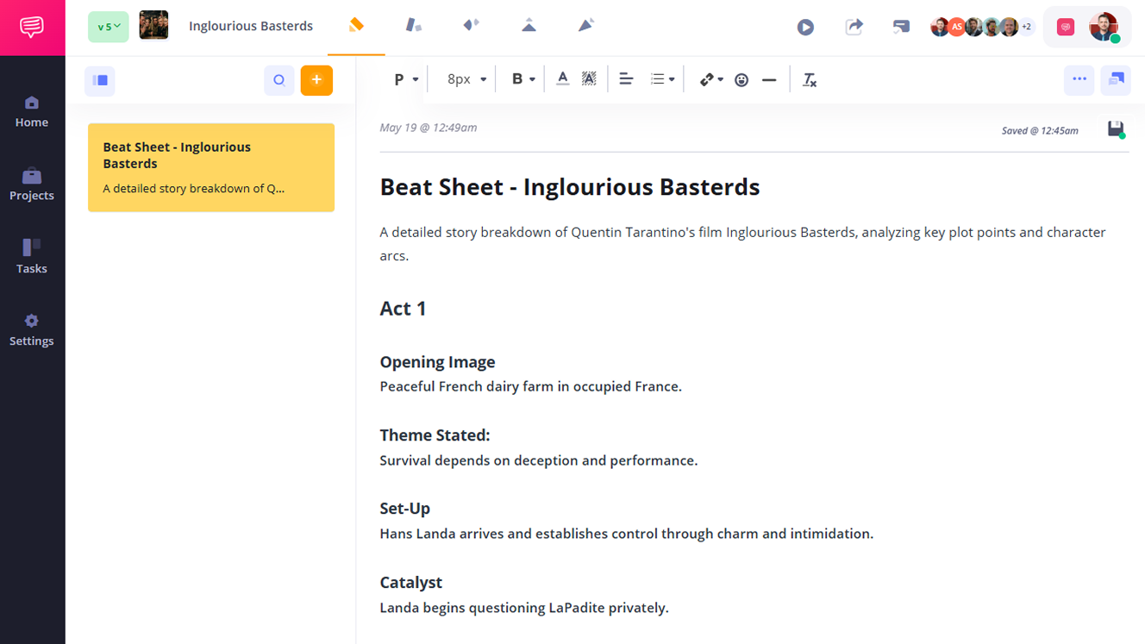Open the comments icon in the top bar
This screenshot has height=644, width=1145.
901,28
